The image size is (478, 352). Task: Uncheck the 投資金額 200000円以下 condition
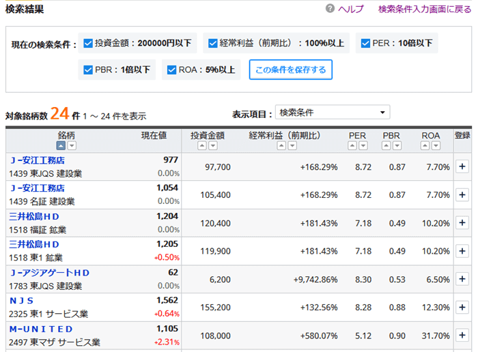click(88, 44)
